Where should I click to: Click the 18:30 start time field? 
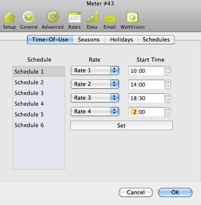click(147, 98)
